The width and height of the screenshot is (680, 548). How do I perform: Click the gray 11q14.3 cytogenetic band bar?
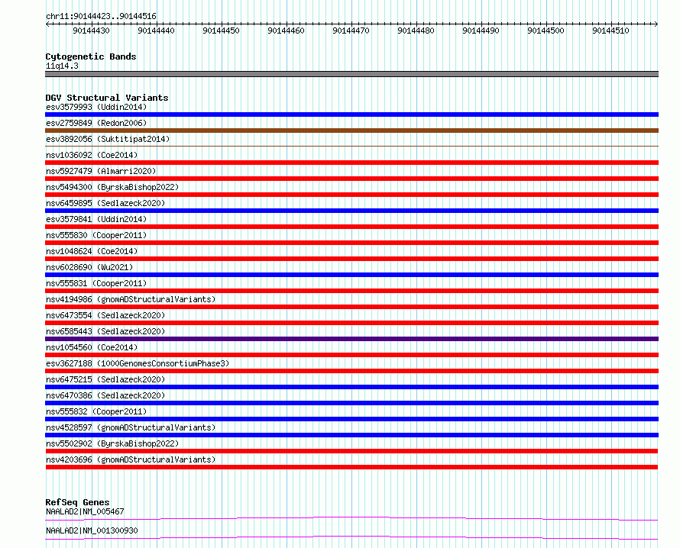pos(351,74)
